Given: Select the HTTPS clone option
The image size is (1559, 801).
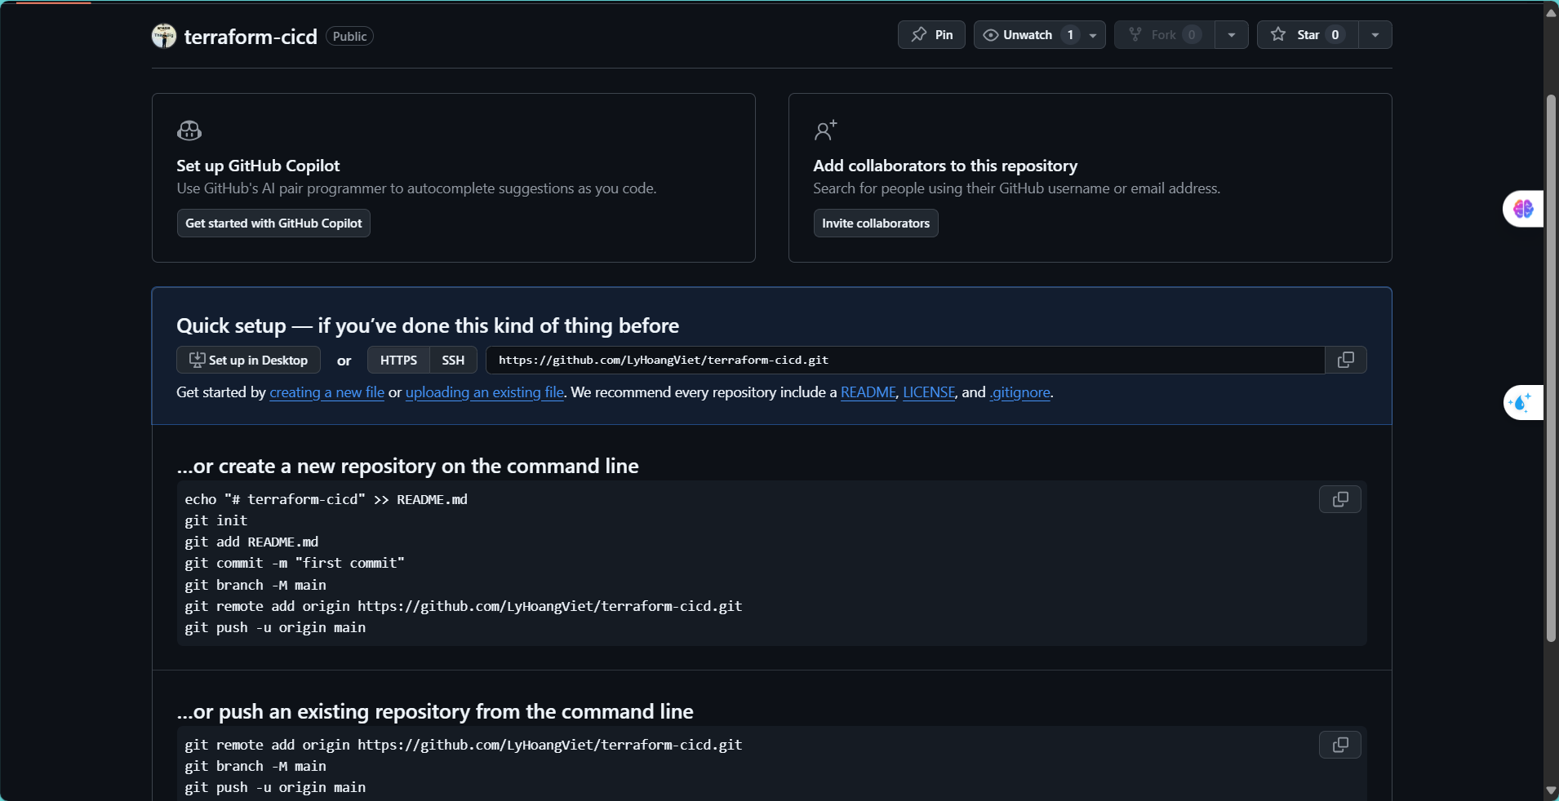Looking at the screenshot, I should (x=398, y=361).
